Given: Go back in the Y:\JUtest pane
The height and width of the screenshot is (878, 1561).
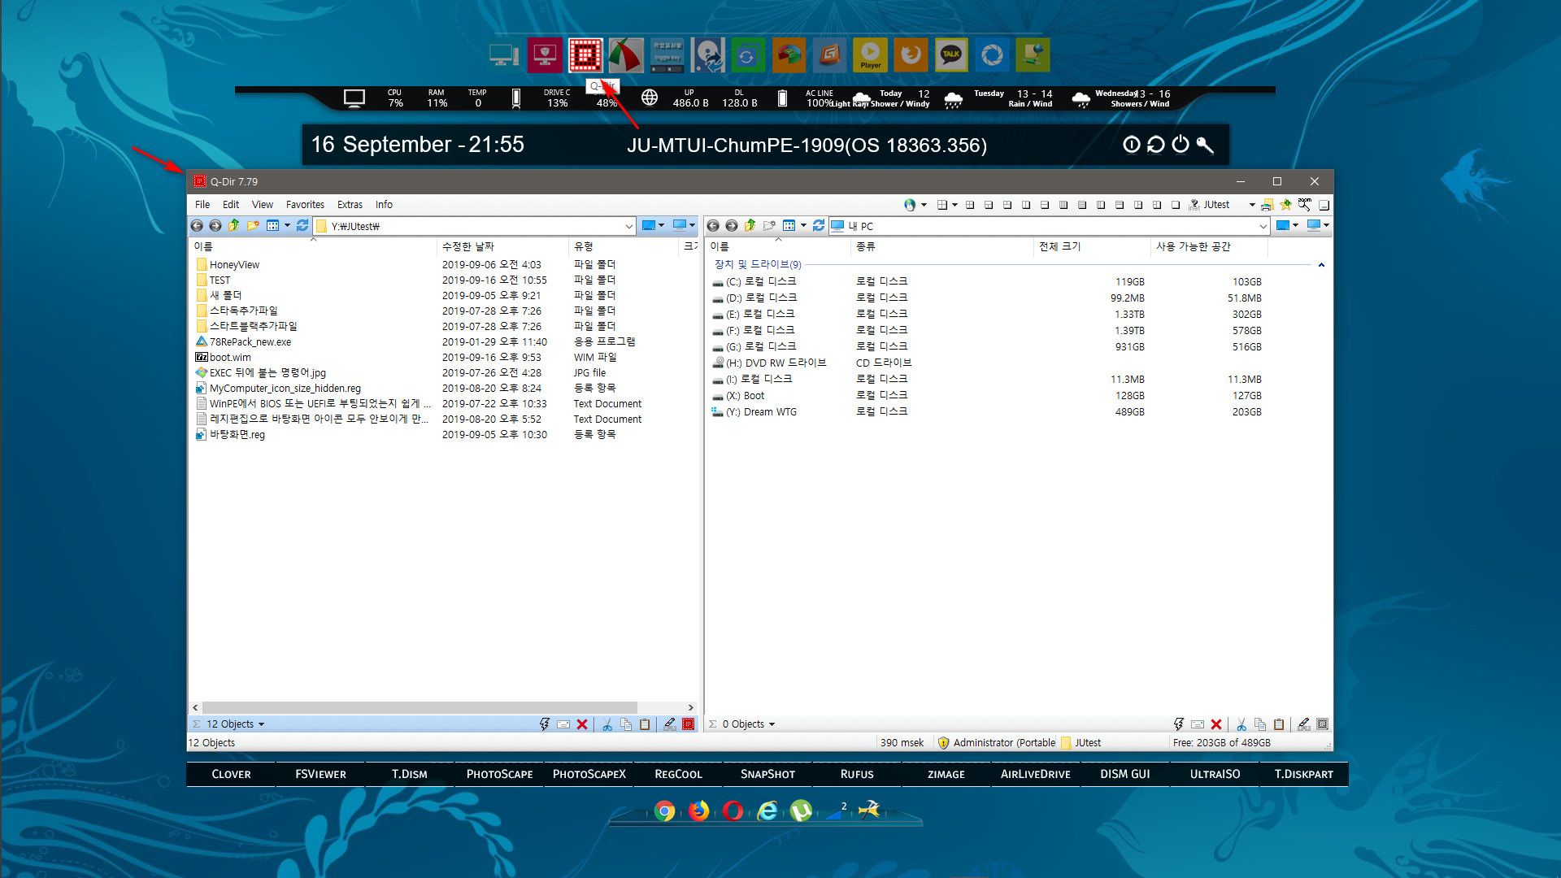Looking at the screenshot, I should [197, 225].
